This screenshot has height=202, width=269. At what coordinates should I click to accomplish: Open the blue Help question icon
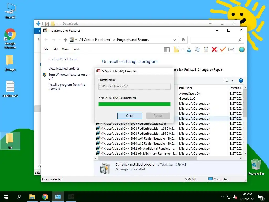[241, 80]
